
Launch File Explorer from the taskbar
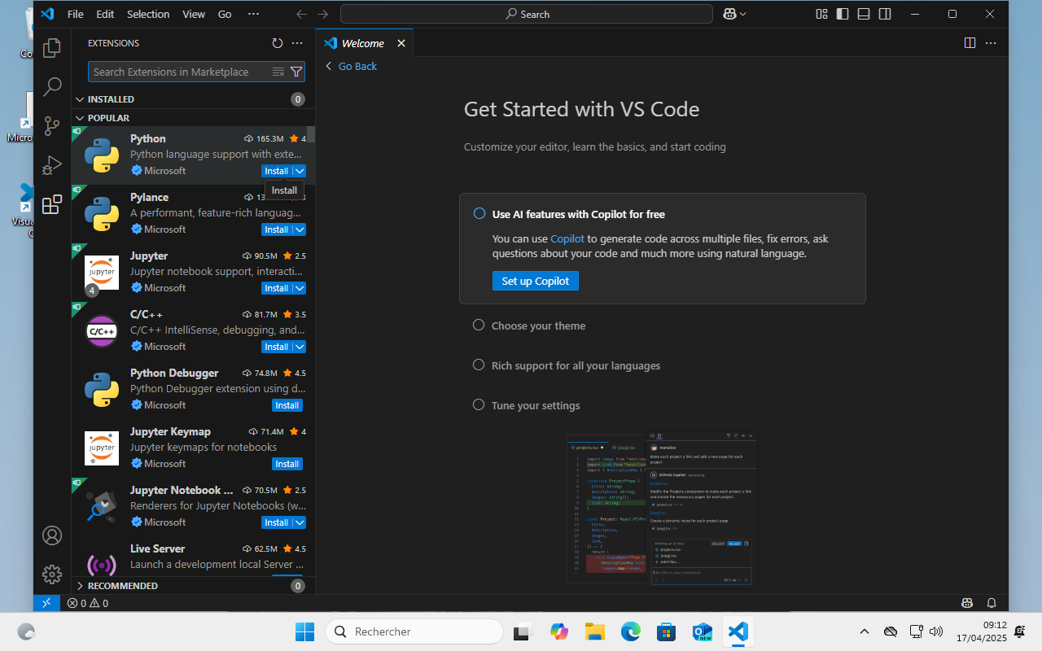click(595, 631)
